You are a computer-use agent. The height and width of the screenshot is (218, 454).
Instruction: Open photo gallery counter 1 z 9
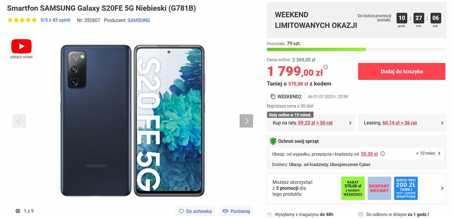click(25, 211)
